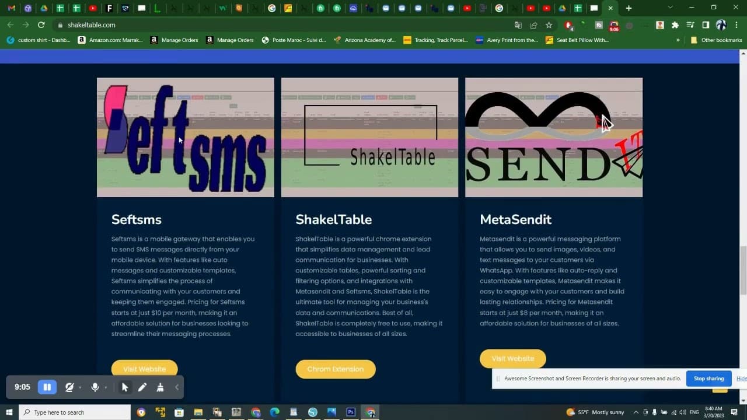The width and height of the screenshot is (747, 420).
Task: Open the Chrome extensions puzzle icon
Action: [675, 25]
